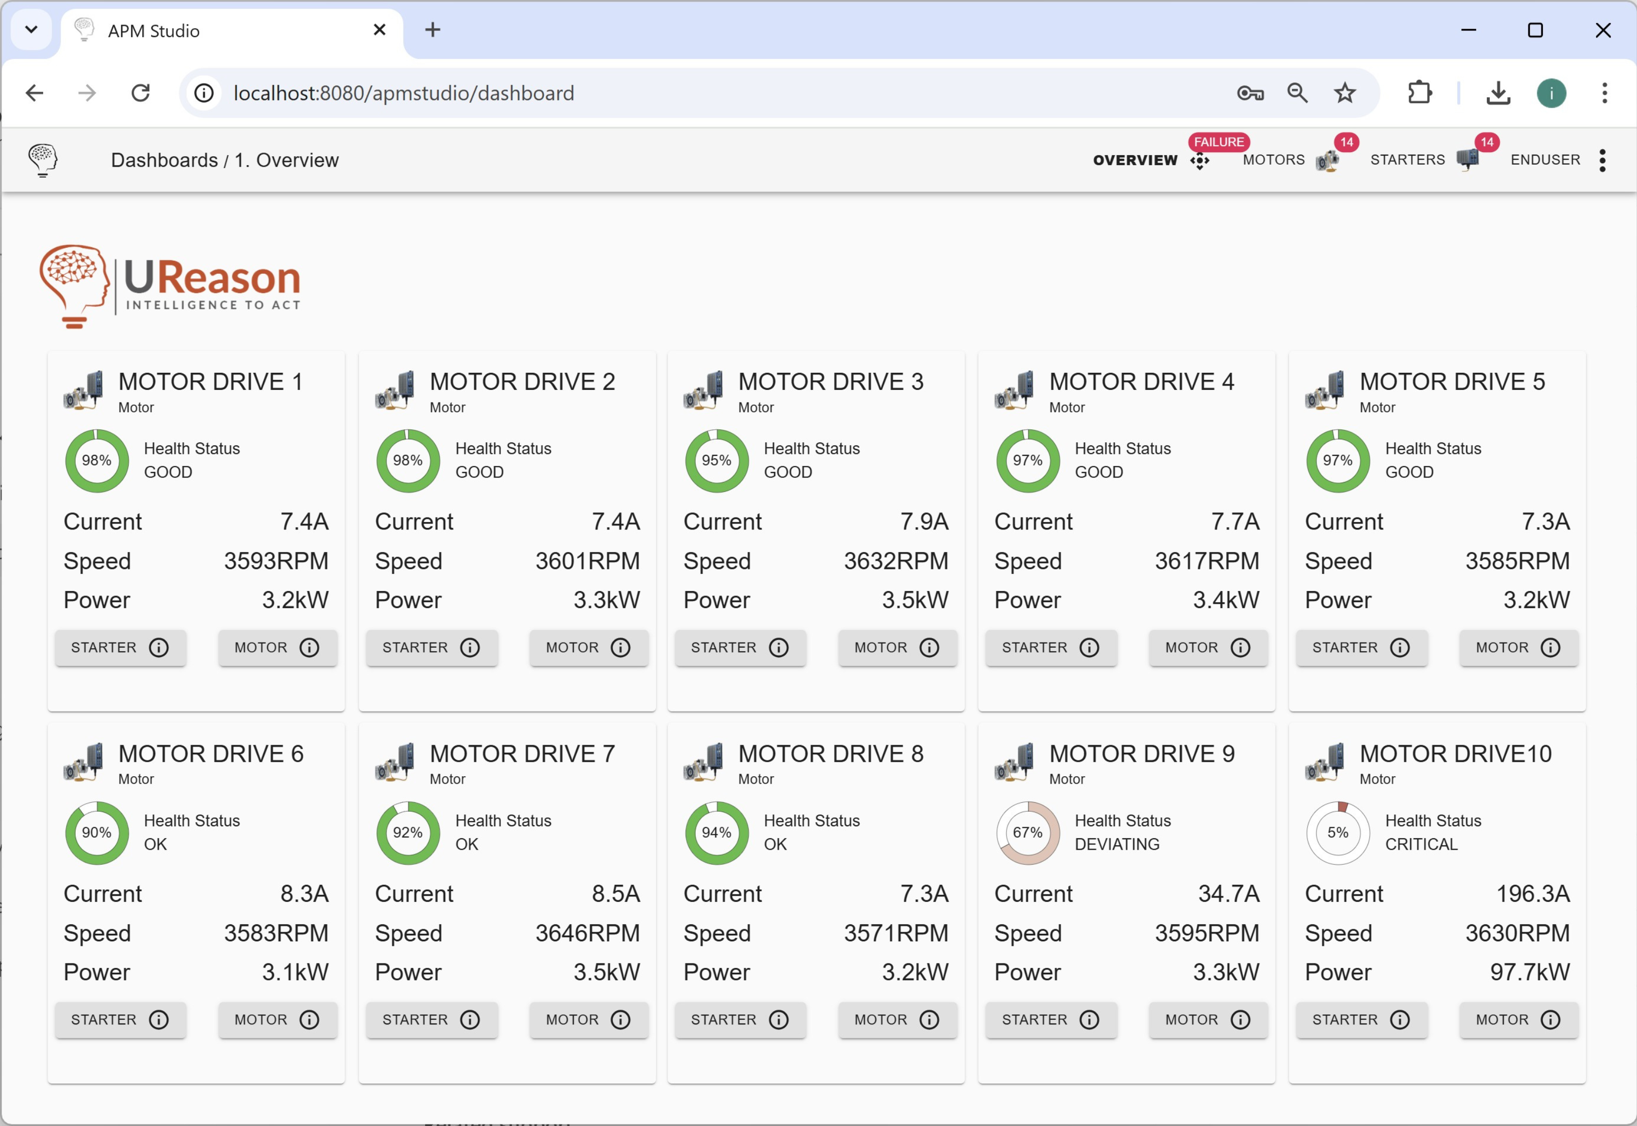Open the app bar three-dot menu
This screenshot has height=1126, width=1637.
(1602, 160)
